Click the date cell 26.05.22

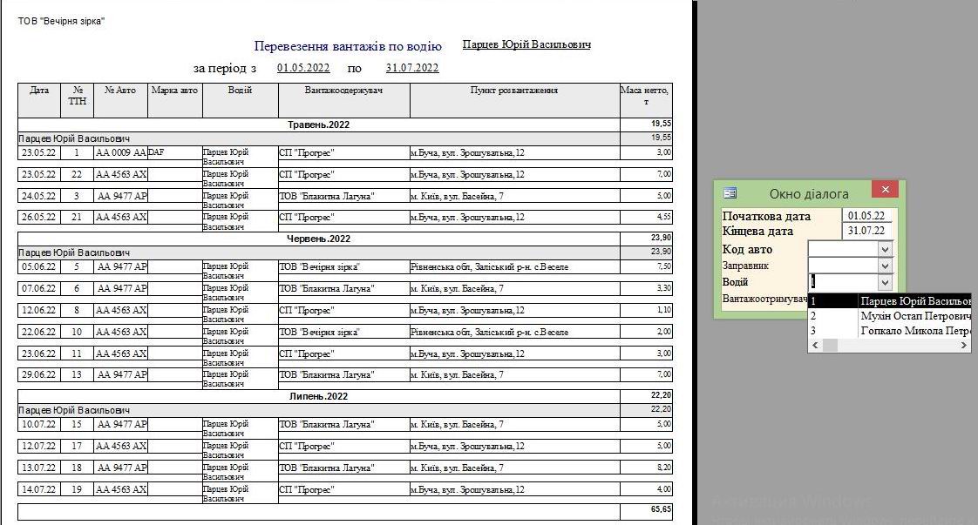tap(38, 217)
